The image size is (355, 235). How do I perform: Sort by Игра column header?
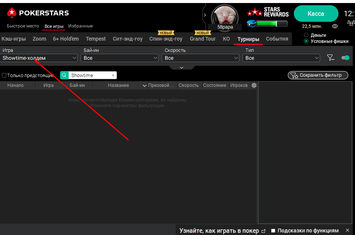(48, 85)
